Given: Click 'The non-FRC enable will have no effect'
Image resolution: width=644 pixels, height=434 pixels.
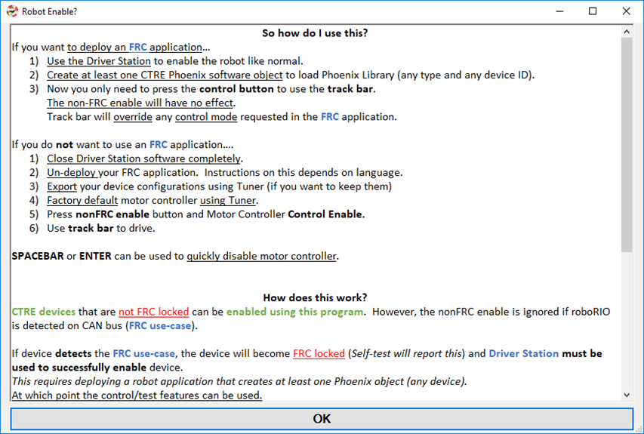Looking at the screenshot, I should click(x=140, y=103).
